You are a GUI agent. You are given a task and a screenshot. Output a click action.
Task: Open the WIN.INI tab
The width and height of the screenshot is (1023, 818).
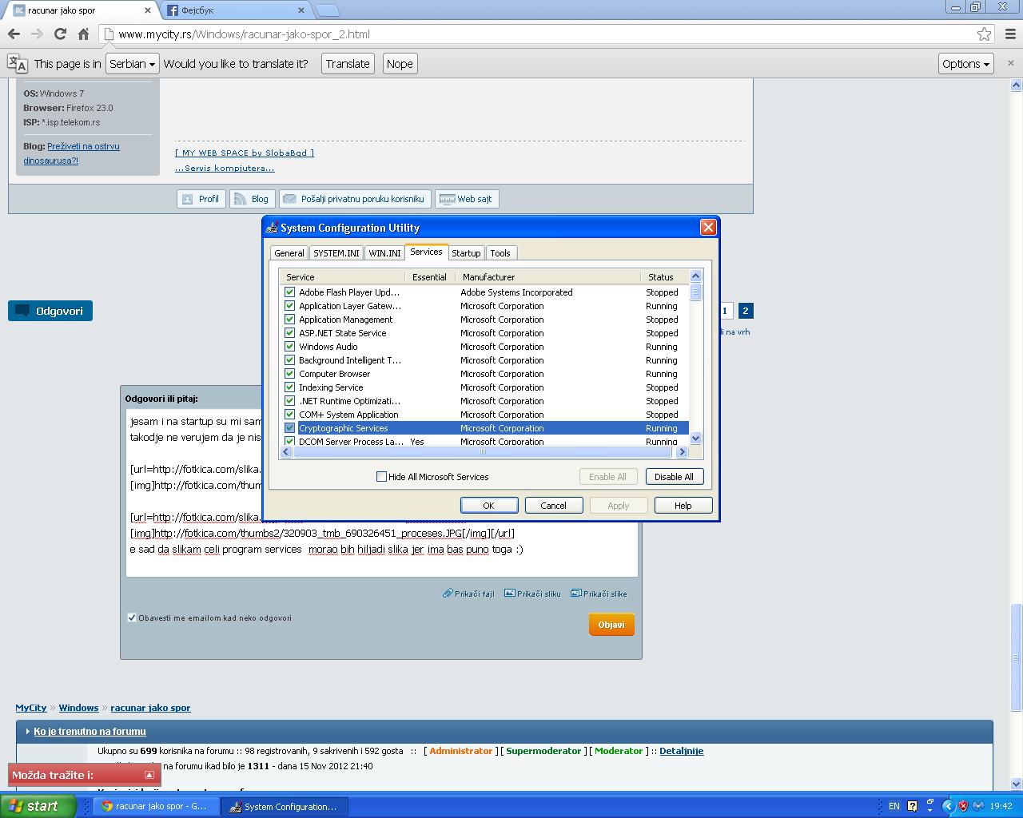point(384,253)
